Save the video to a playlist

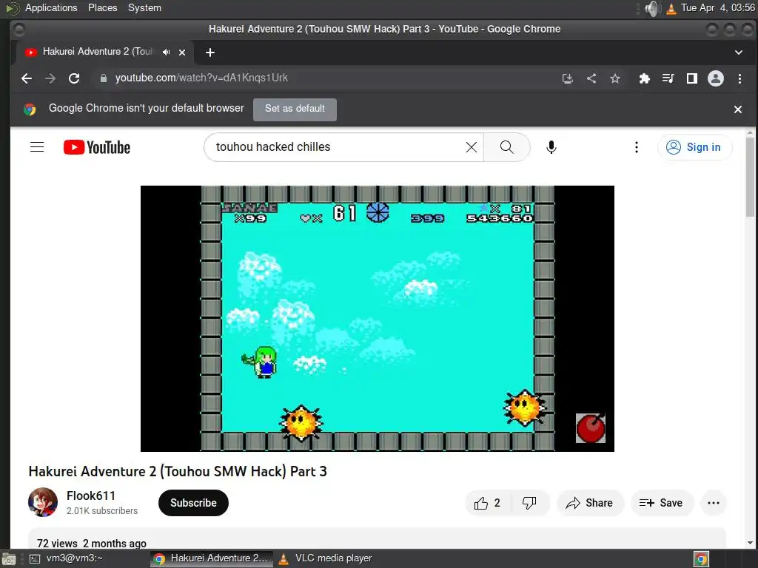661,503
